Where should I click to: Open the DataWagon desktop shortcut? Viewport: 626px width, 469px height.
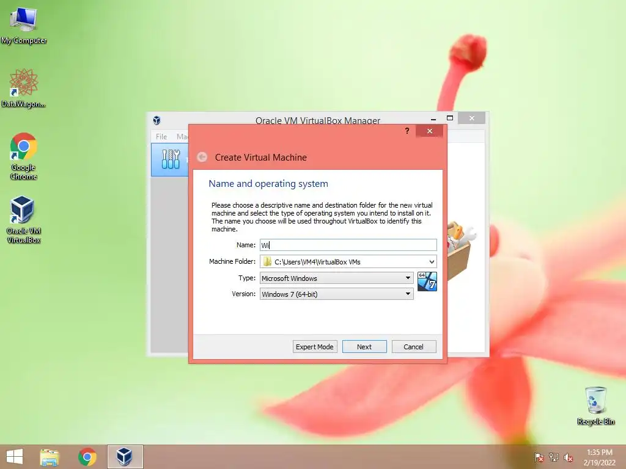coord(24,88)
